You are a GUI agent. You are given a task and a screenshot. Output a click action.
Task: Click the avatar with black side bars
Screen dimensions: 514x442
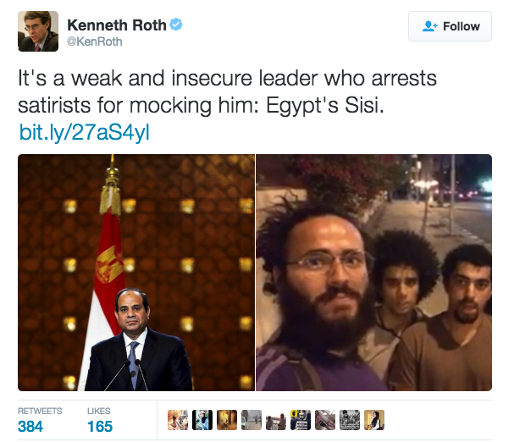point(202,420)
